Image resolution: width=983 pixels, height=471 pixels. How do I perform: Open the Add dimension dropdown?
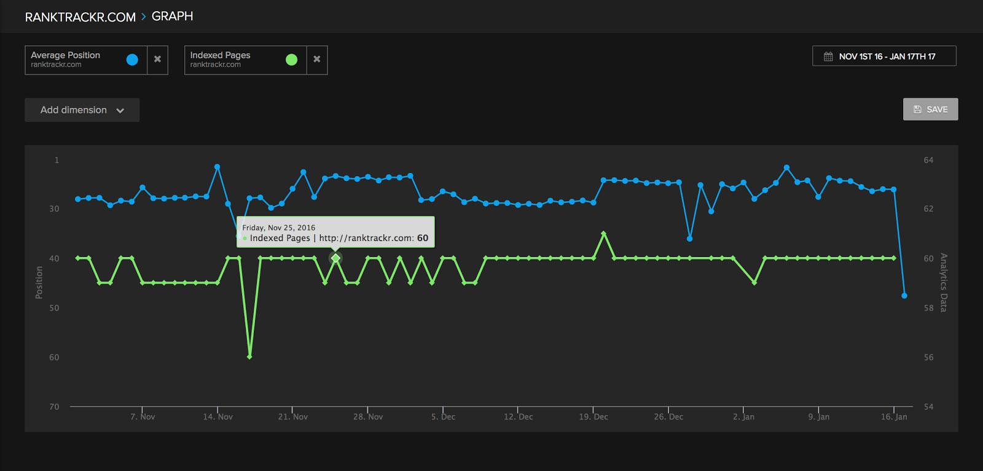[82, 110]
